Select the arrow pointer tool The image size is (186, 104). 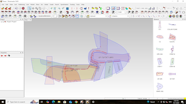point(30,8)
